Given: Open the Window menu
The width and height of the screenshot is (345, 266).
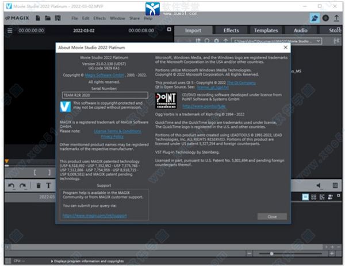Looking at the screenshot, I should (117, 18).
